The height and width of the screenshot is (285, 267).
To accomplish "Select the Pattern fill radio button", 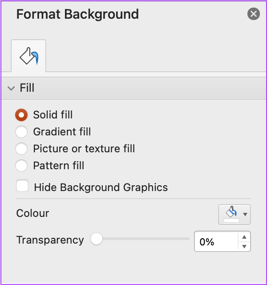I will (21, 166).
